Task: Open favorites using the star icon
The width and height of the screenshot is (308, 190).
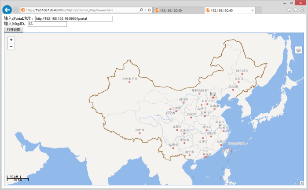Action: (295, 10)
